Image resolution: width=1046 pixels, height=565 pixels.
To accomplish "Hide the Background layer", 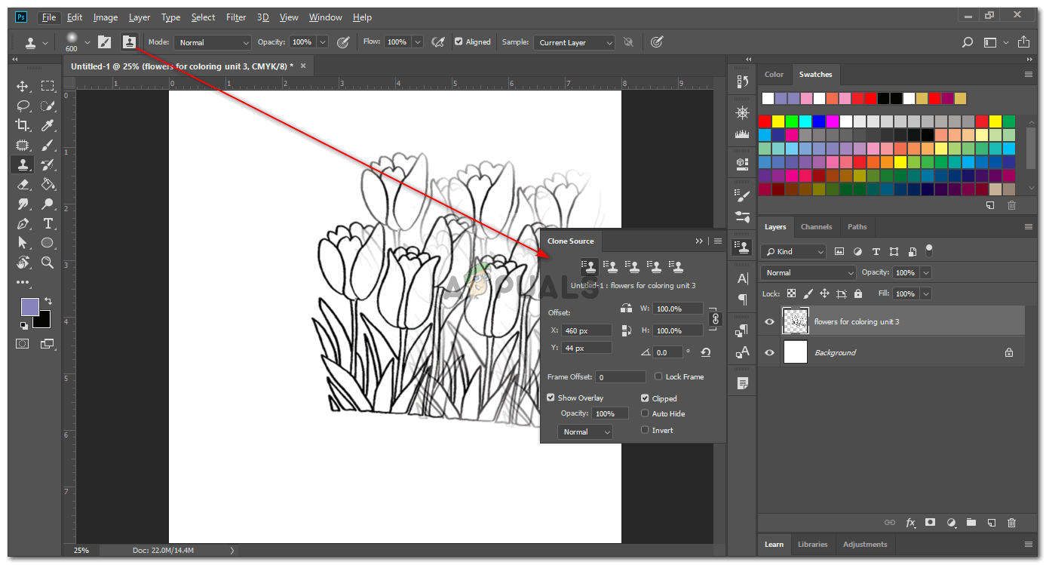I will click(x=769, y=352).
